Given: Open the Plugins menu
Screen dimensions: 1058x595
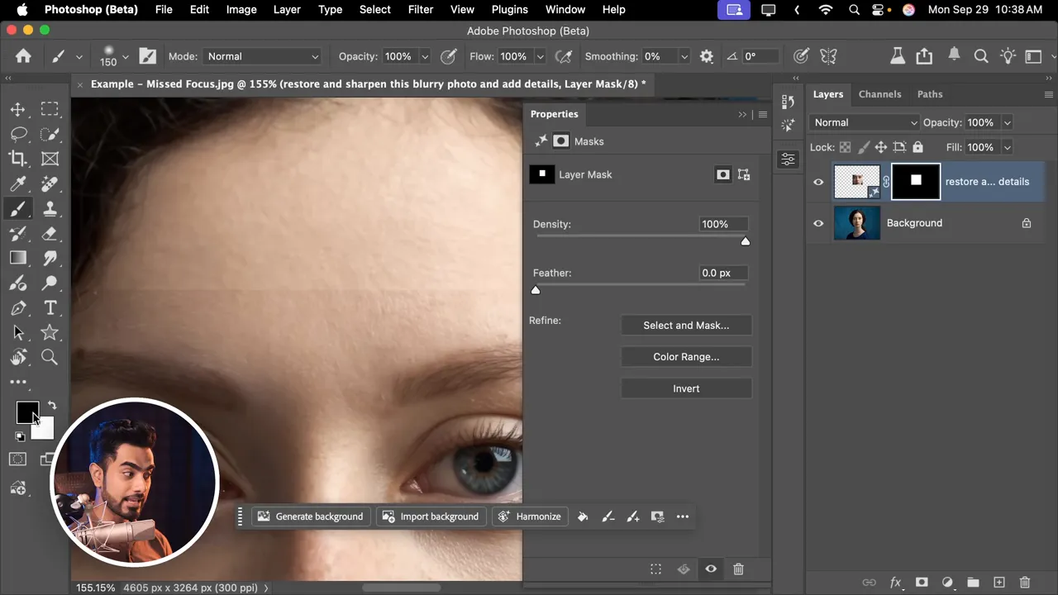Looking at the screenshot, I should (509, 9).
